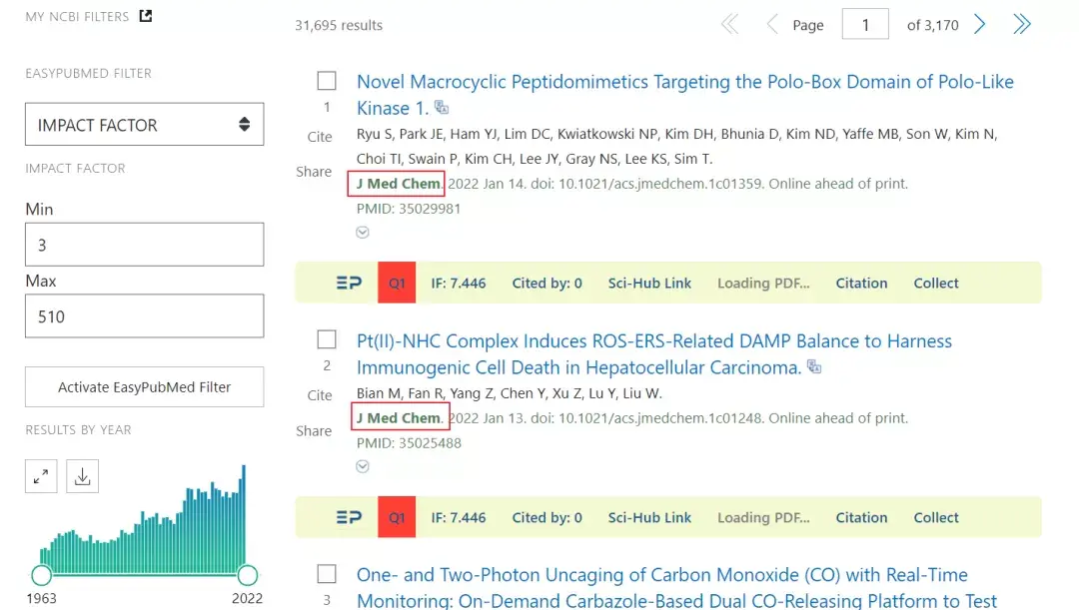This screenshot has height=610, width=1079.
Task: Expand details chevron under PMID 35025488
Action: [363, 466]
